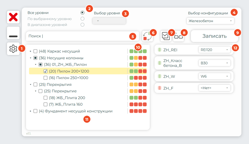
Task: Click the green status indicator beside ZH_REI
Action: tap(160, 50)
